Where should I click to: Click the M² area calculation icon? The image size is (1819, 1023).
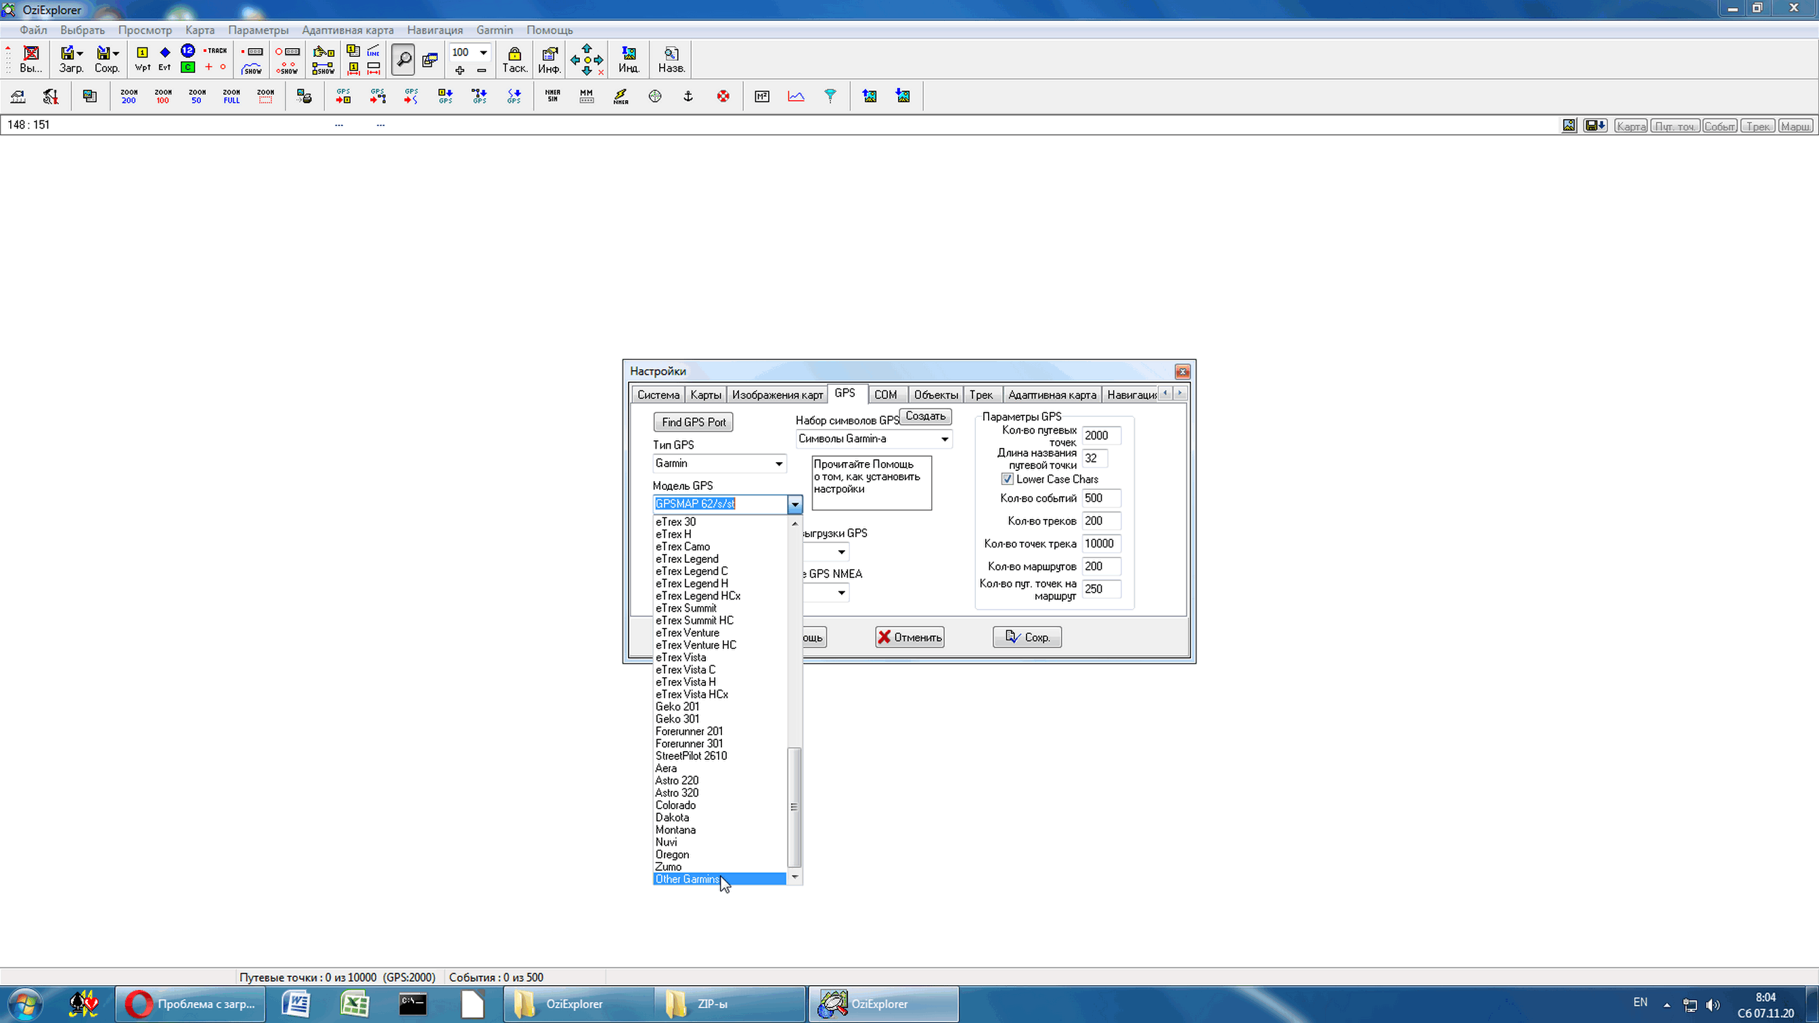pos(762,96)
